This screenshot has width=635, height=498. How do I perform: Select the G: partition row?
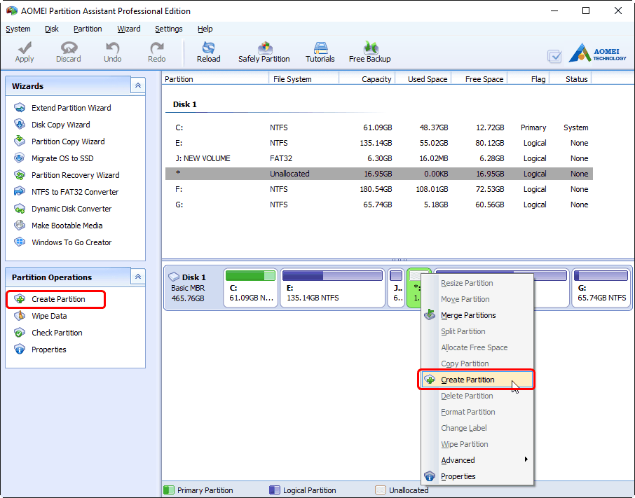tap(379, 205)
